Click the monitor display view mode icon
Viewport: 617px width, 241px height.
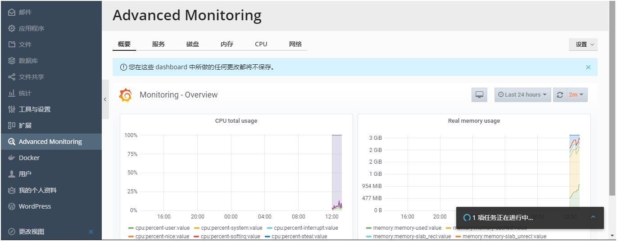point(480,95)
